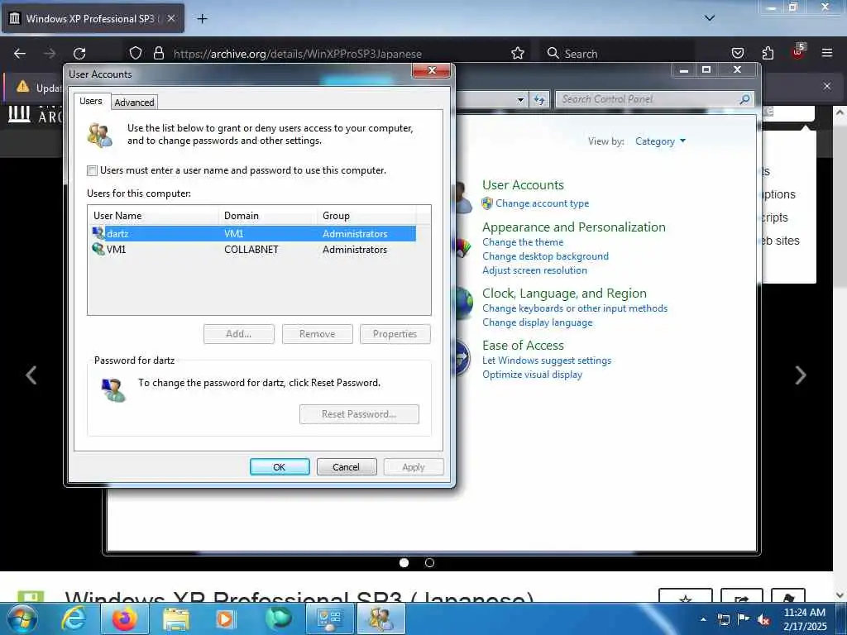Click the Remove button
Screen dimensions: 847x635
click(317, 334)
